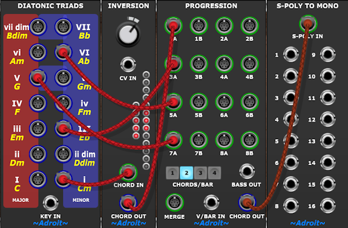The image size is (348, 228).
Task: Click the 2B socket on Progression
Action: click(x=249, y=25)
